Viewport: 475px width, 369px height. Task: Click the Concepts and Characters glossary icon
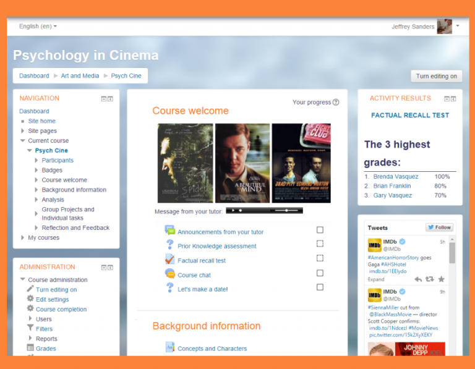point(170,347)
